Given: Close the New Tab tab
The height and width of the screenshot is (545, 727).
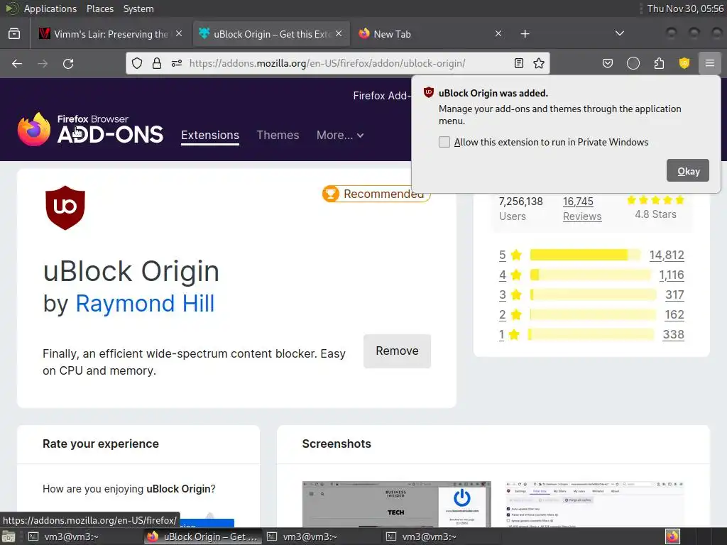Looking at the screenshot, I should point(498,34).
